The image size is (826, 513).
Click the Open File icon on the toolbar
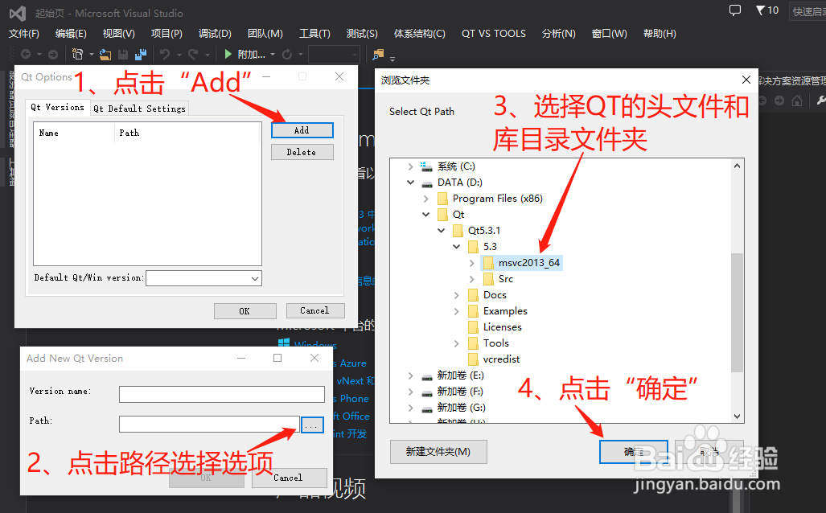[104, 54]
